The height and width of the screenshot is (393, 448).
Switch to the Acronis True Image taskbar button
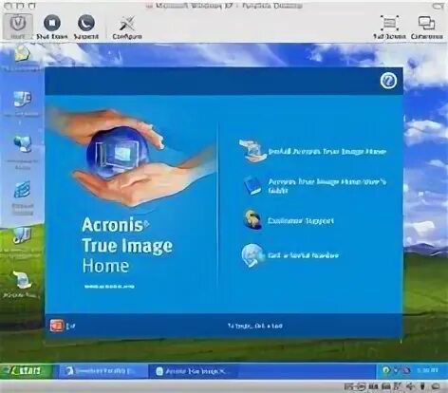click(x=193, y=371)
